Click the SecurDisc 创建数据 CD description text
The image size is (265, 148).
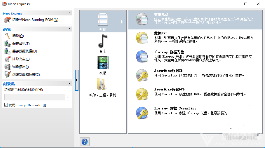199,75
